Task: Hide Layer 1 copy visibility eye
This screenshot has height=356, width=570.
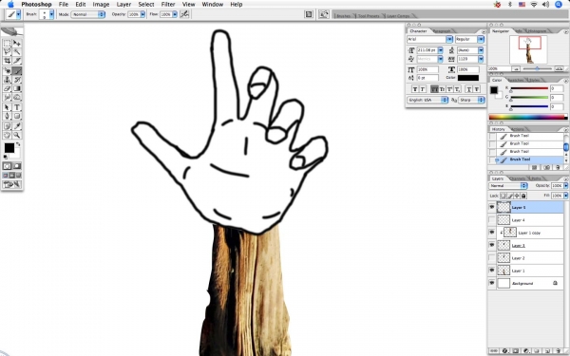Action: pyautogui.click(x=492, y=233)
